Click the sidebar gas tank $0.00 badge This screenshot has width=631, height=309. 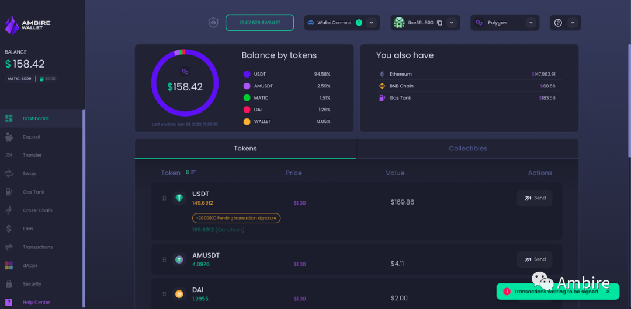[x=47, y=79]
